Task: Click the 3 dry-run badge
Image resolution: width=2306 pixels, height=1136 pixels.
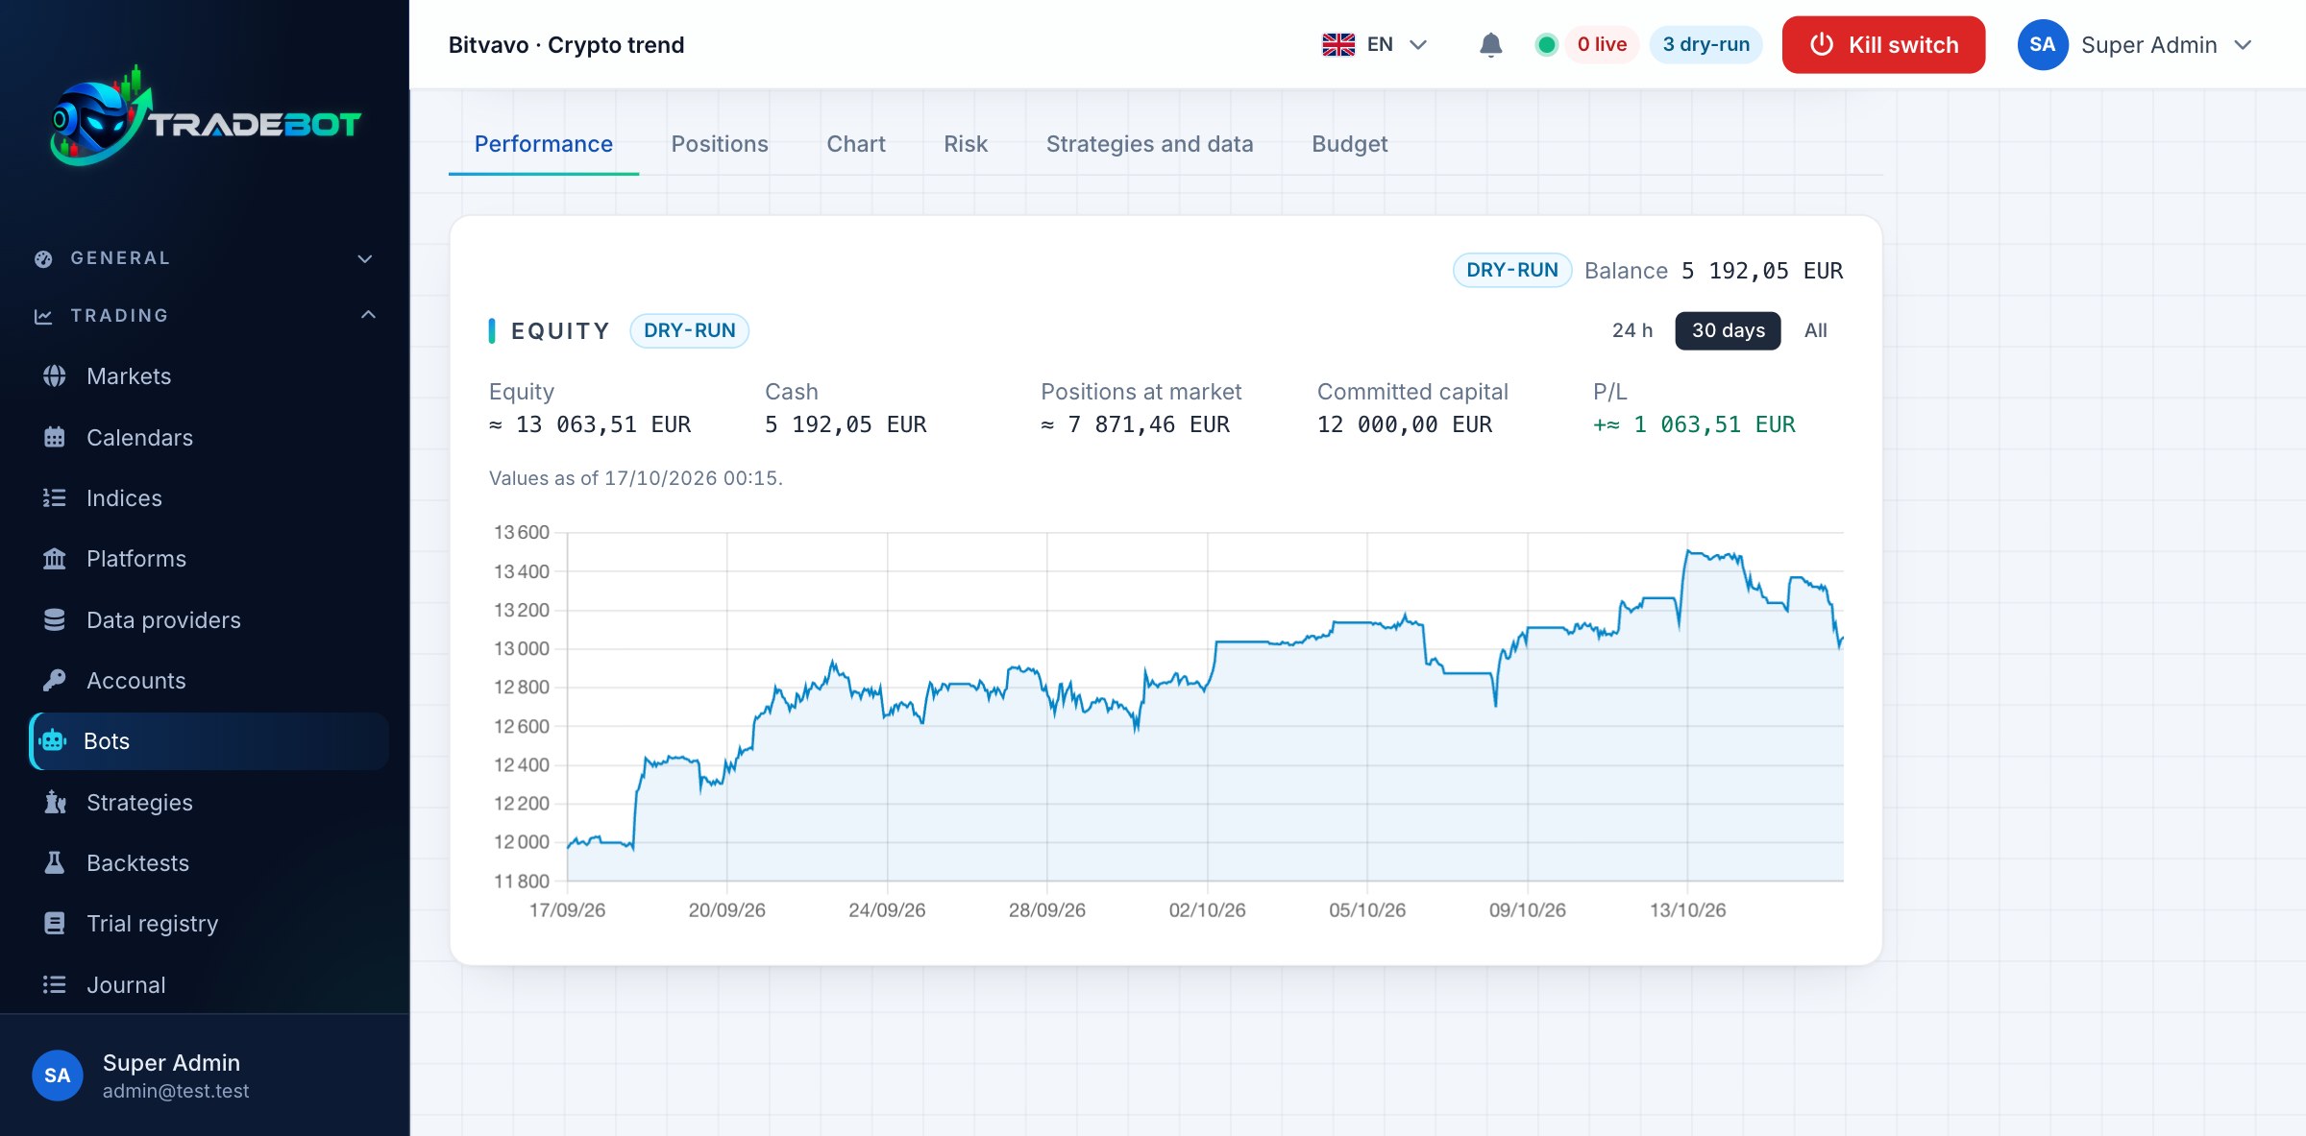Action: pyautogui.click(x=1705, y=45)
